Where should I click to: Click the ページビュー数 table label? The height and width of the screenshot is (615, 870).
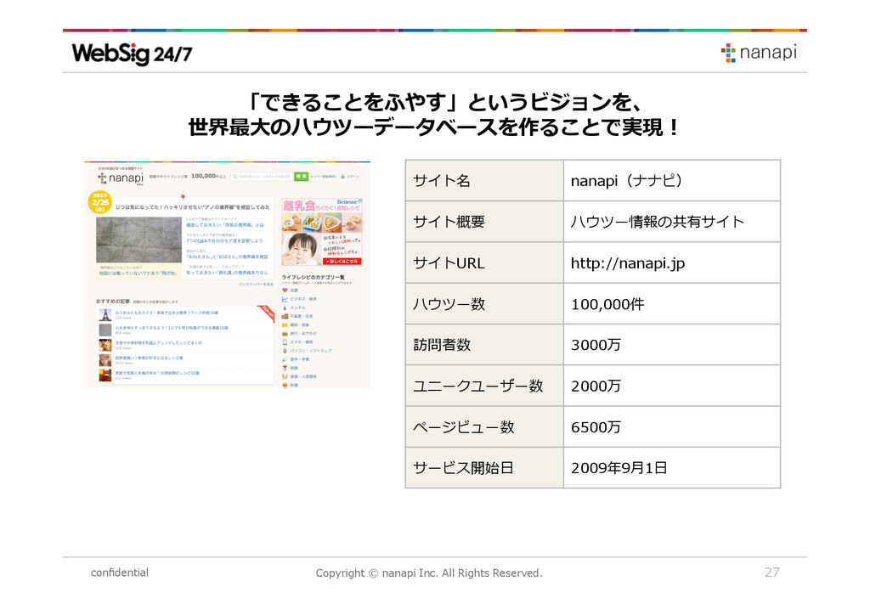(x=463, y=427)
